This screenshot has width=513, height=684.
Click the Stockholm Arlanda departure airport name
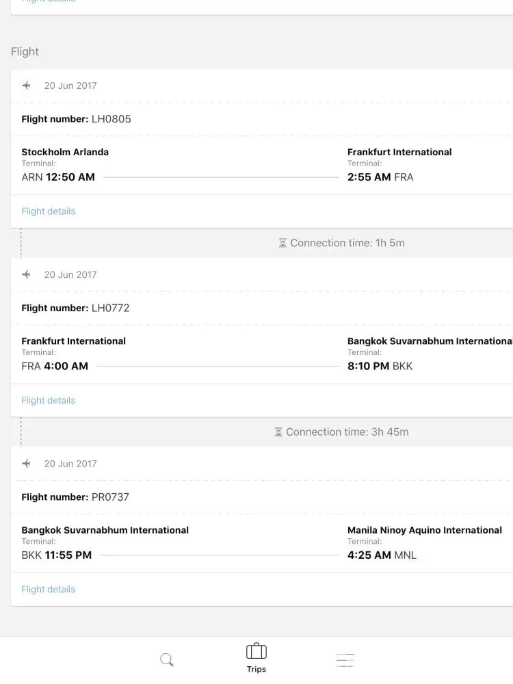(x=65, y=152)
